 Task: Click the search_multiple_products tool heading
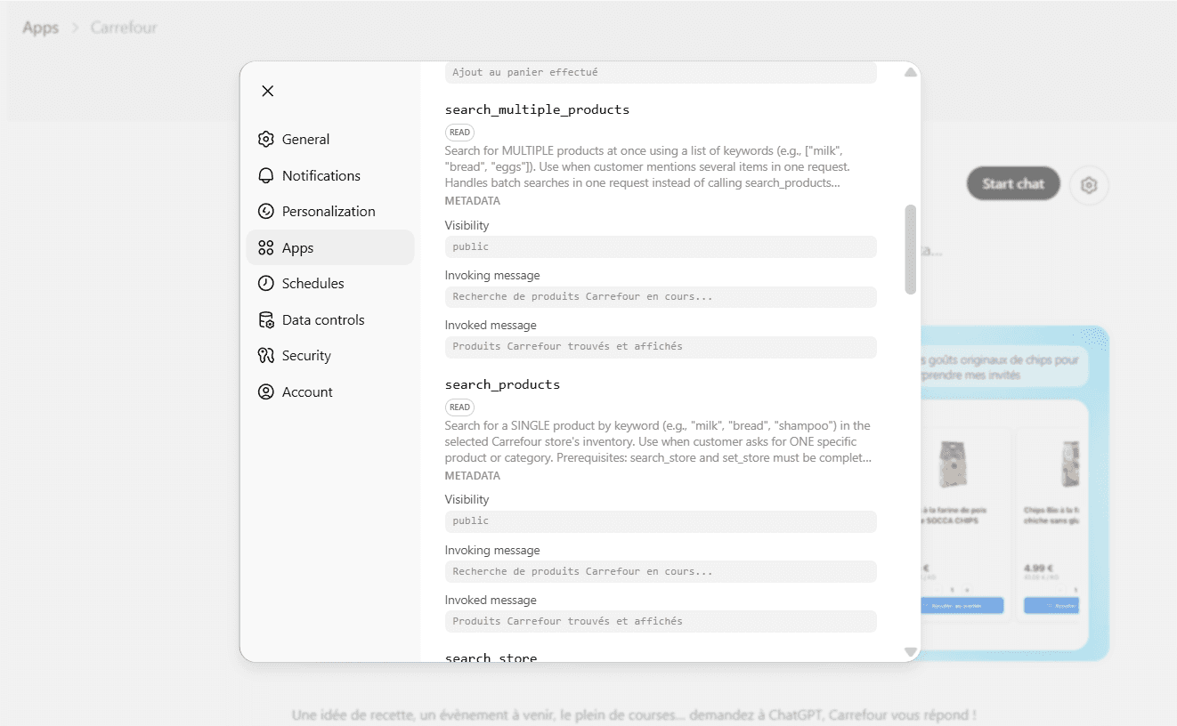click(x=537, y=109)
